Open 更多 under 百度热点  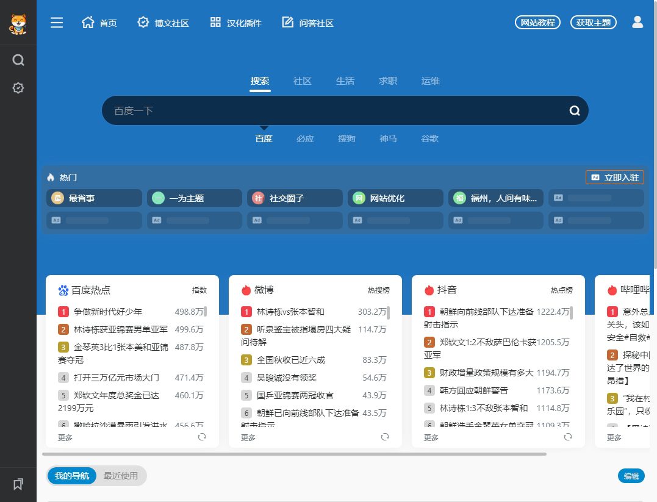[65, 437]
